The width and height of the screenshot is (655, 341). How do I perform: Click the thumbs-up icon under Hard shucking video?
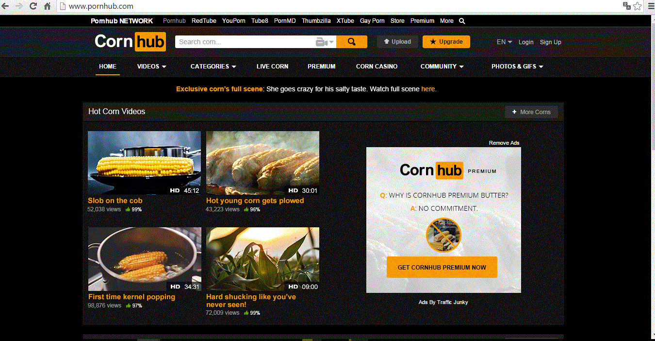point(246,313)
